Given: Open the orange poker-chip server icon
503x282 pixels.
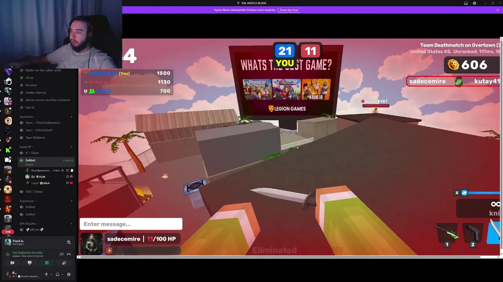Looking at the screenshot, I should 8,189.
